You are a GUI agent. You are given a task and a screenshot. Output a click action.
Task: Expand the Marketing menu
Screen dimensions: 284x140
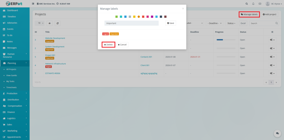15,131
